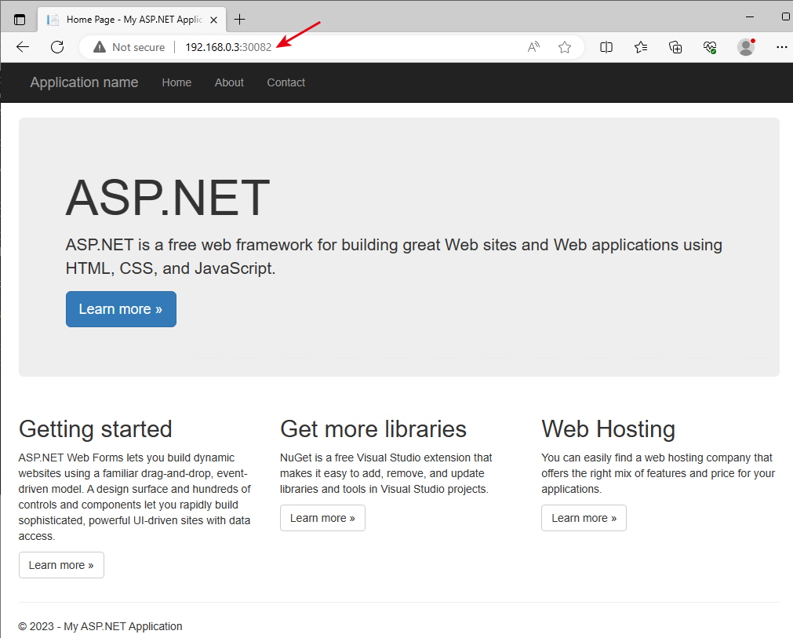Maximize the browser window
793x638 pixels.
pyautogui.click(x=785, y=16)
